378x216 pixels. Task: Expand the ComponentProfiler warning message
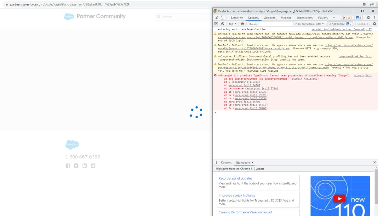[x=219, y=57]
